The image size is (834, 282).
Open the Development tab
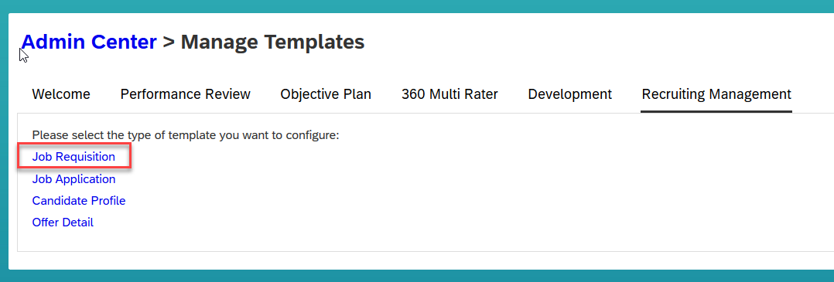pyautogui.click(x=569, y=94)
